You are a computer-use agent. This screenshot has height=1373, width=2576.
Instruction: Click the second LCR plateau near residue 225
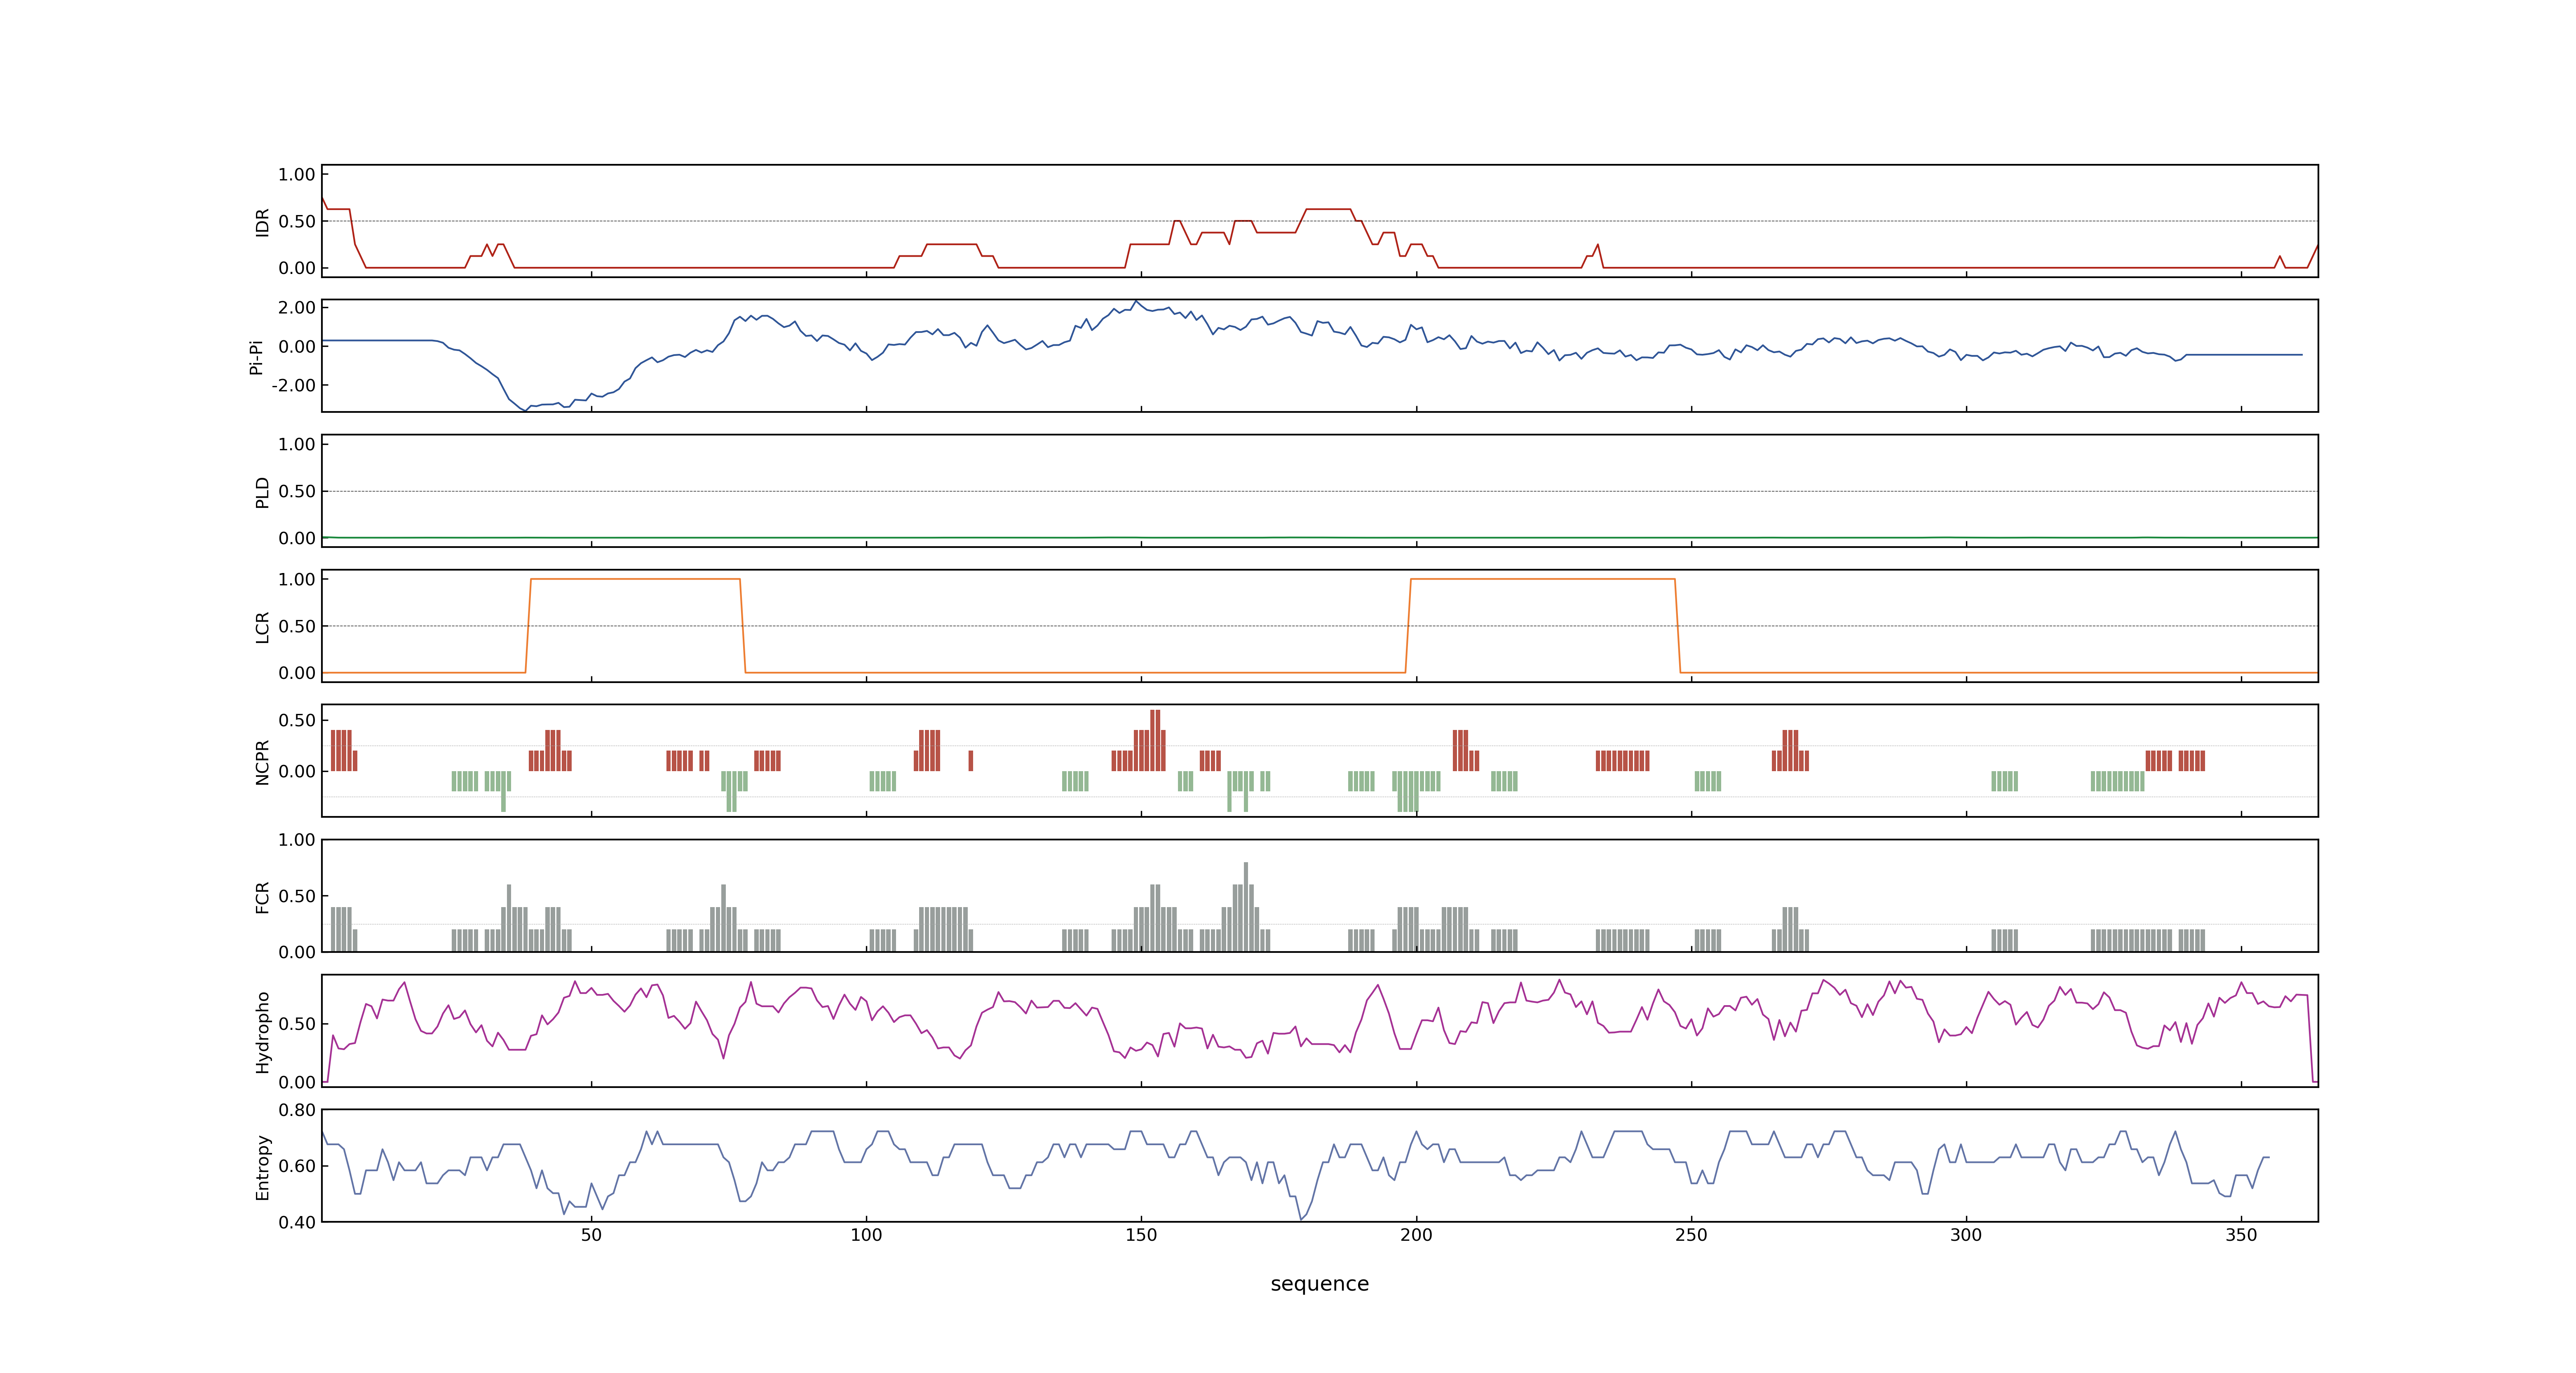[1543, 580]
